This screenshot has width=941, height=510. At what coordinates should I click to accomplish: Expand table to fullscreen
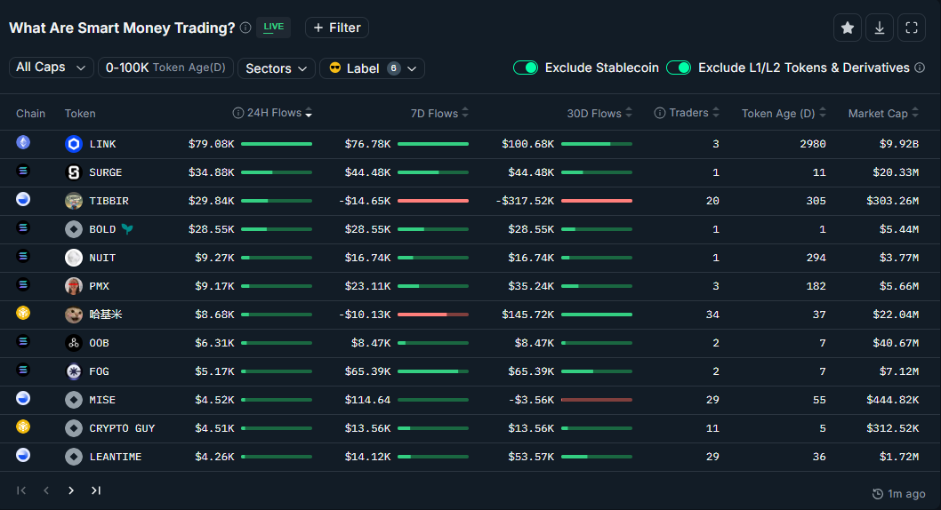point(911,28)
